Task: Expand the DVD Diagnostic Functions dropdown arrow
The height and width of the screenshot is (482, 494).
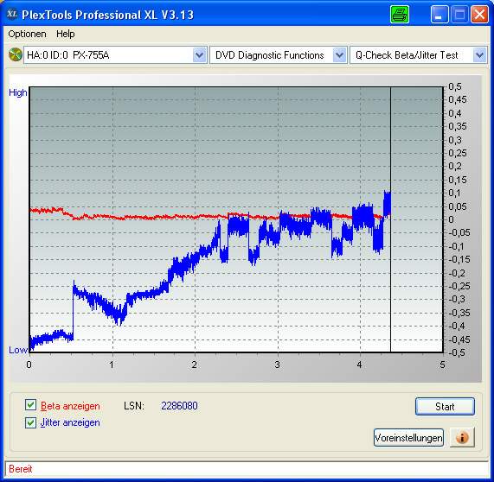Action: tap(339, 55)
